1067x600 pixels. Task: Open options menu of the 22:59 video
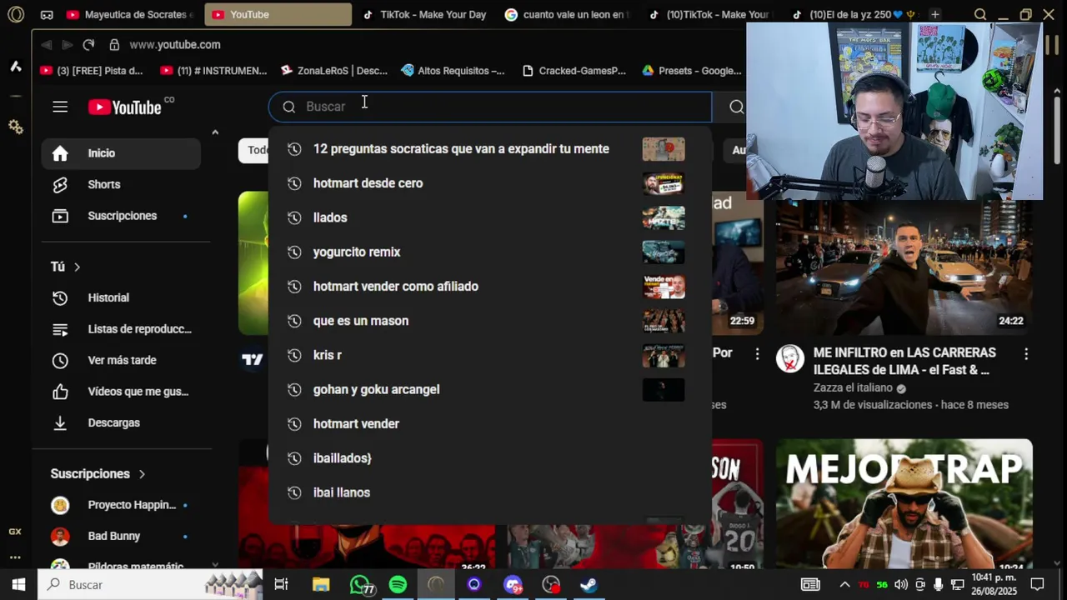click(x=757, y=354)
